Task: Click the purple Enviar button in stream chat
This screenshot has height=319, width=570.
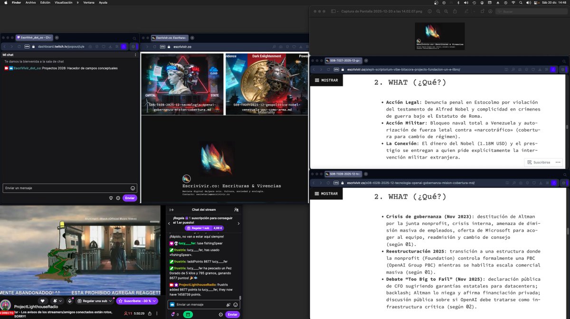Action: click(x=232, y=314)
